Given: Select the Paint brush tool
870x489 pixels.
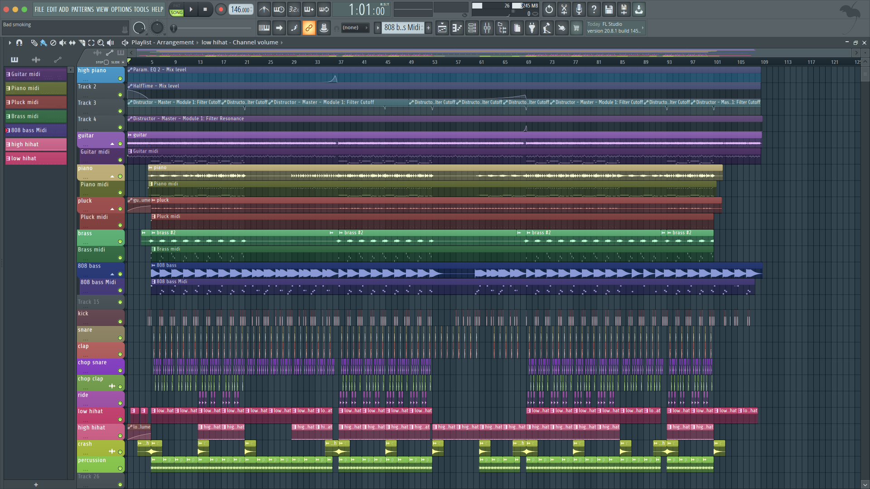Looking at the screenshot, I should click(43, 43).
